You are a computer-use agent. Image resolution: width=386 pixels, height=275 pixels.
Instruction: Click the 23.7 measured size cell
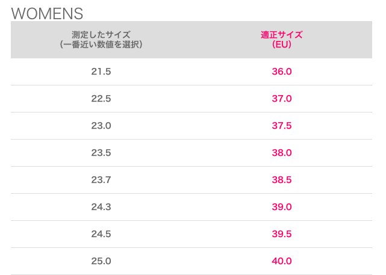[101, 180]
